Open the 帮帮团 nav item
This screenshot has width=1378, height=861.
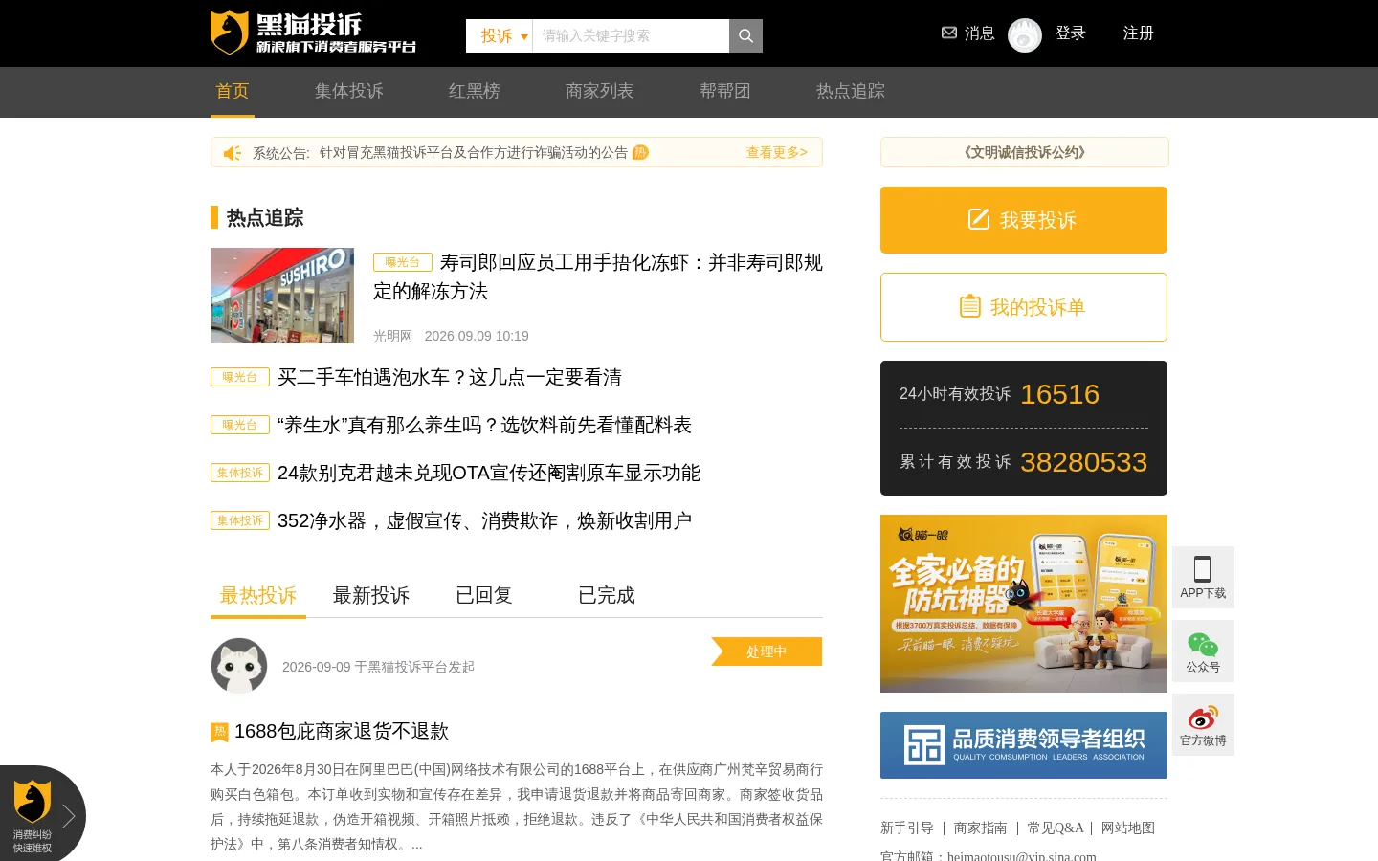coord(725,91)
